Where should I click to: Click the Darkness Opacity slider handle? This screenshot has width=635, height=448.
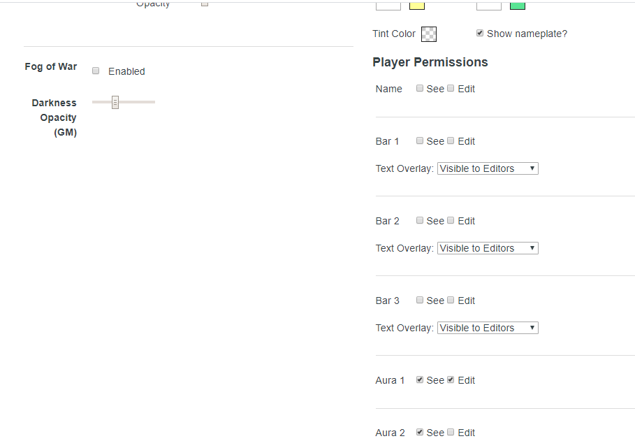pyautogui.click(x=115, y=102)
